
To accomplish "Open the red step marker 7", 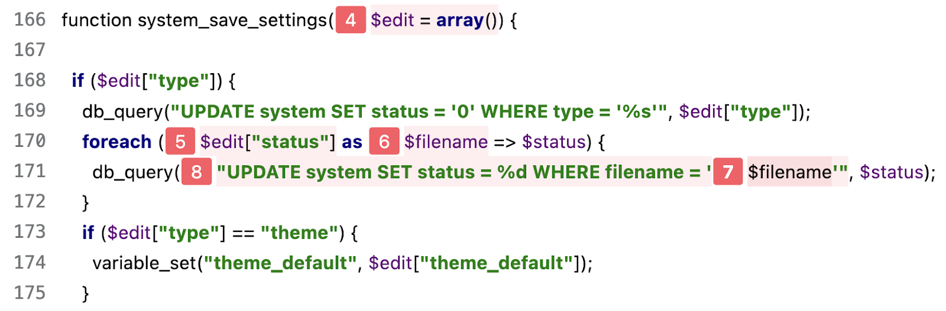I will 728,172.
